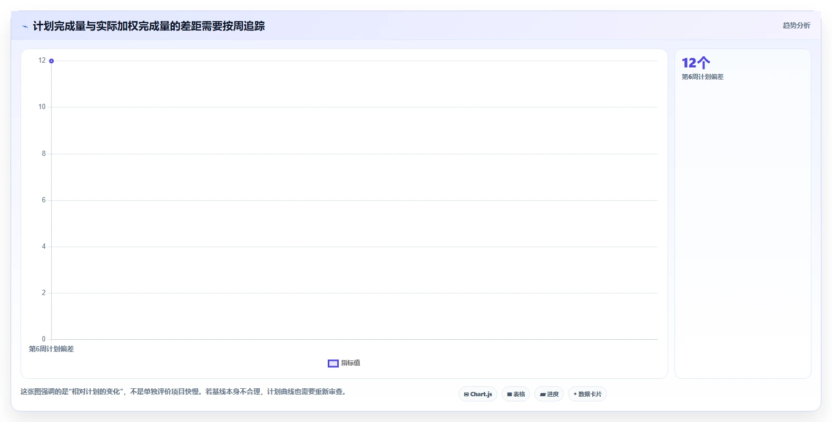Click the 表格 tag pill
Screen dimensions: 832x422
point(516,394)
